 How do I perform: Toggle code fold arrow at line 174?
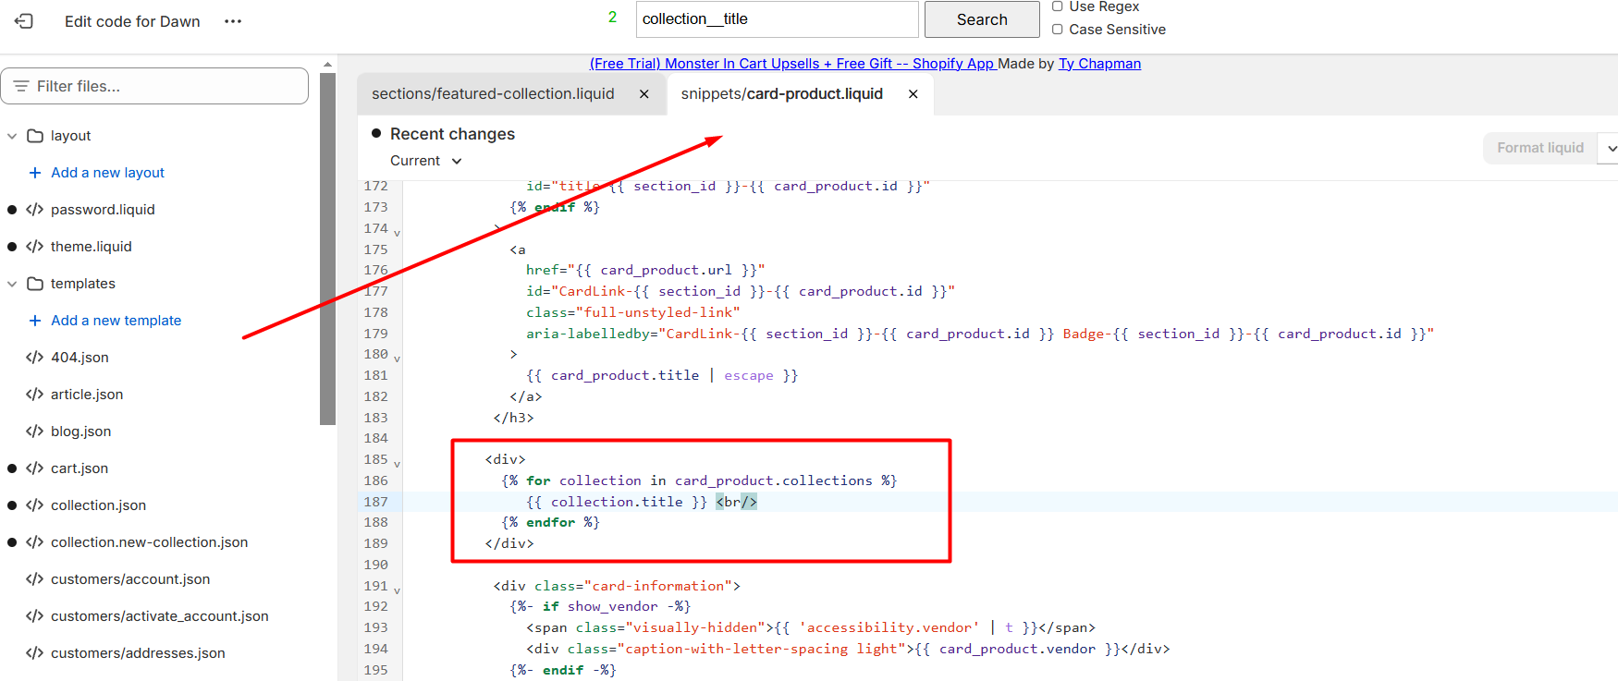[x=397, y=233]
